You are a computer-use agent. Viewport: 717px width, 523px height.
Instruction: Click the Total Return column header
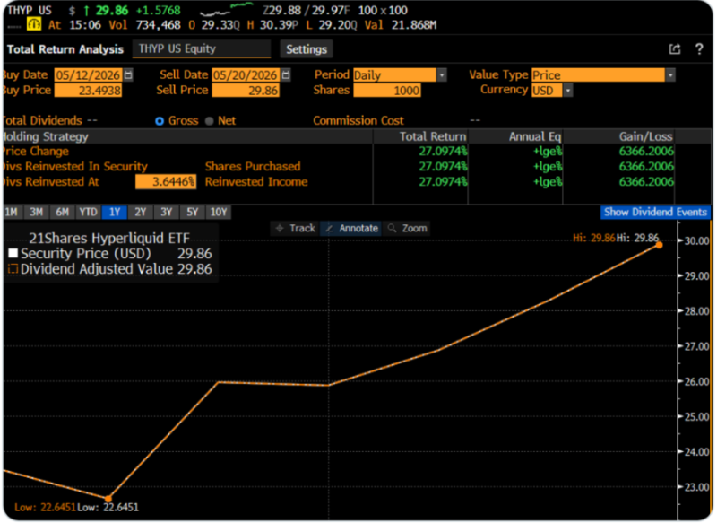(433, 136)
